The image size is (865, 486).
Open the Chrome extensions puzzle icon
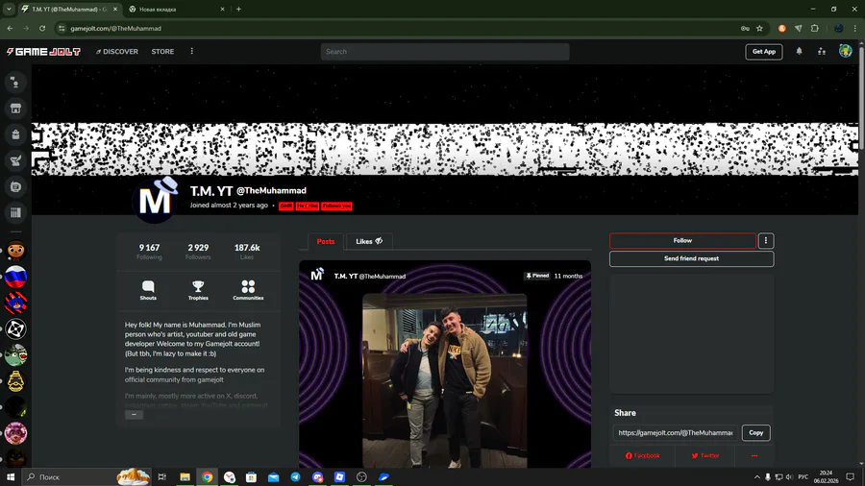(x=815, y=28)
